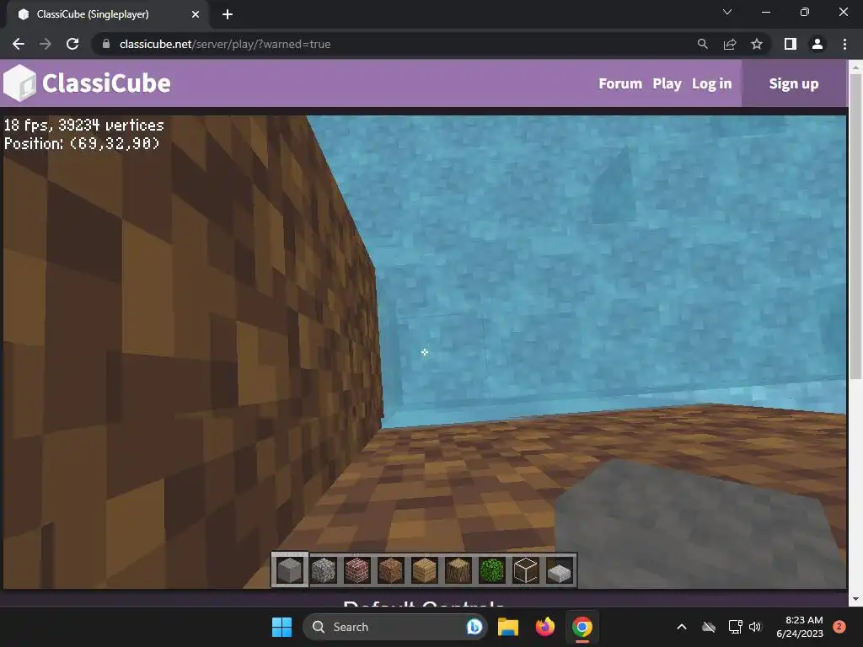Image resolution: width=863 pixels, height=647 pixels.
Task: Open the Chrome three-dot menu
Action: pyautogui.click(x=844, y=44)
